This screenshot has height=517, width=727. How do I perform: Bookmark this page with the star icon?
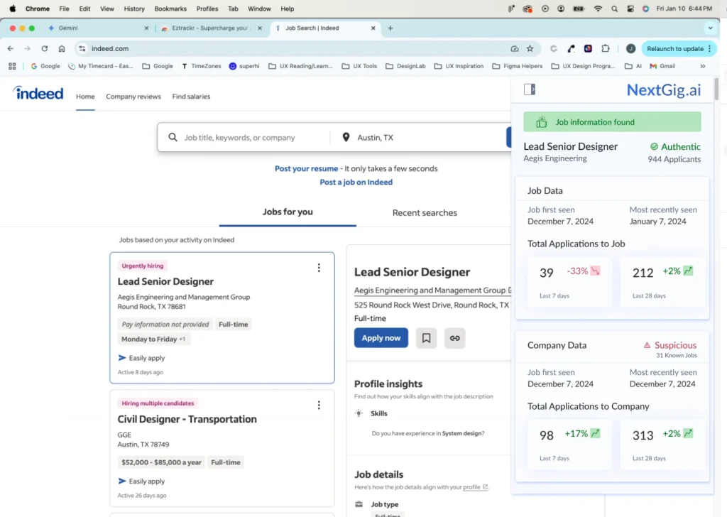pyautogui.click(x=530, y=49)
